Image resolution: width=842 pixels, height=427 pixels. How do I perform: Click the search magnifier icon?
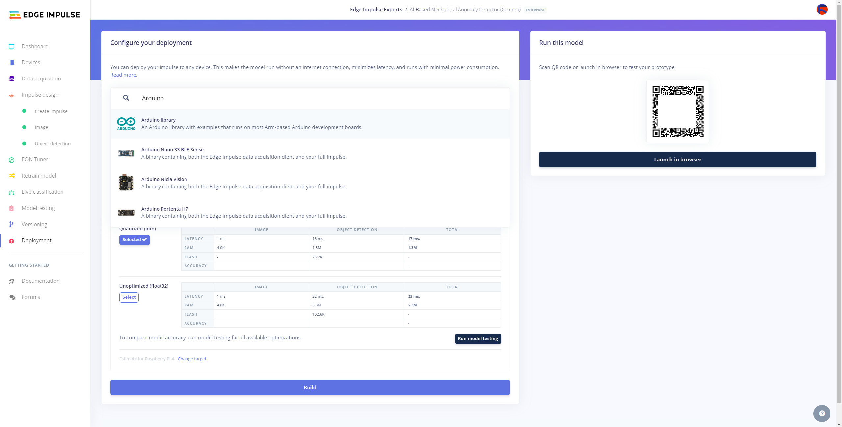click(x=126, y=98)
